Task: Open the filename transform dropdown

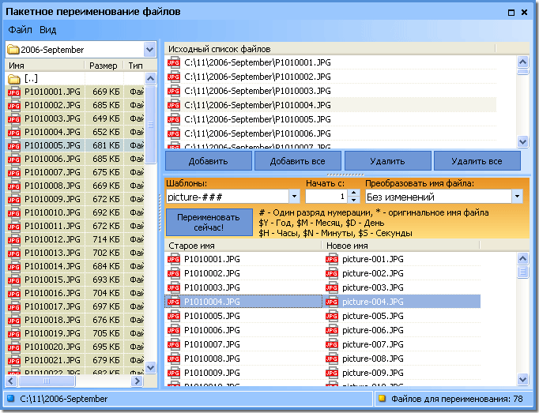Action: (506, 197)
